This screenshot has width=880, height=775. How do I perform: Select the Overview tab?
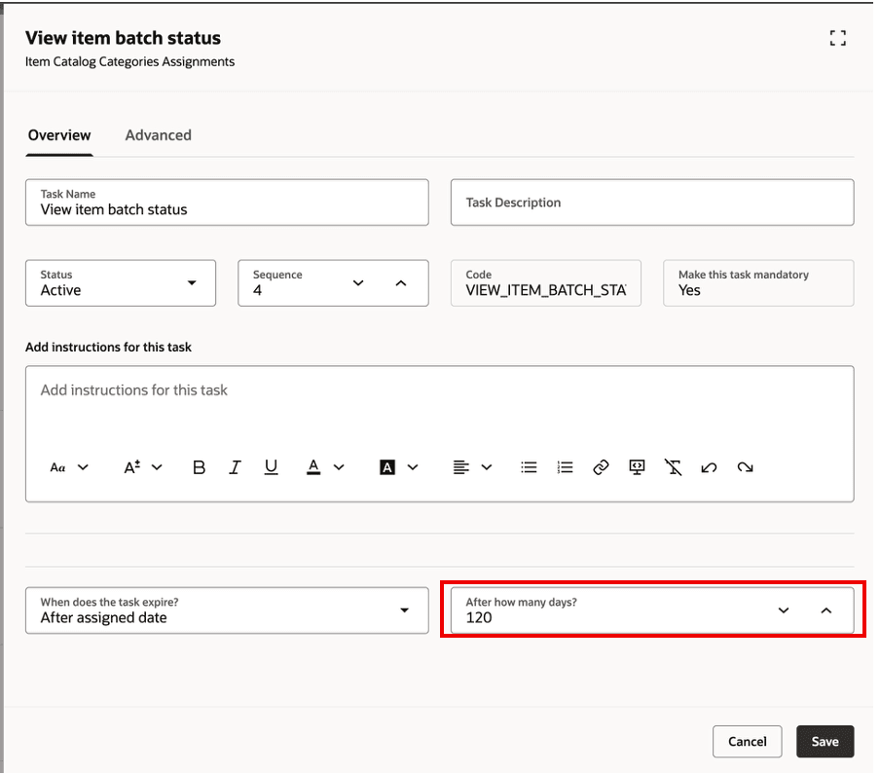click(58, 134)
